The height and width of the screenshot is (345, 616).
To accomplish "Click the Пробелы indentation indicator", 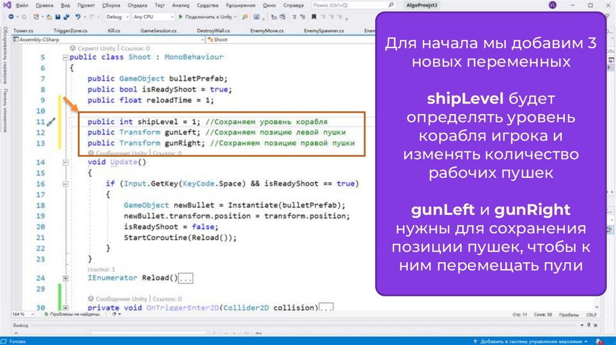I will tap(568, 315).
